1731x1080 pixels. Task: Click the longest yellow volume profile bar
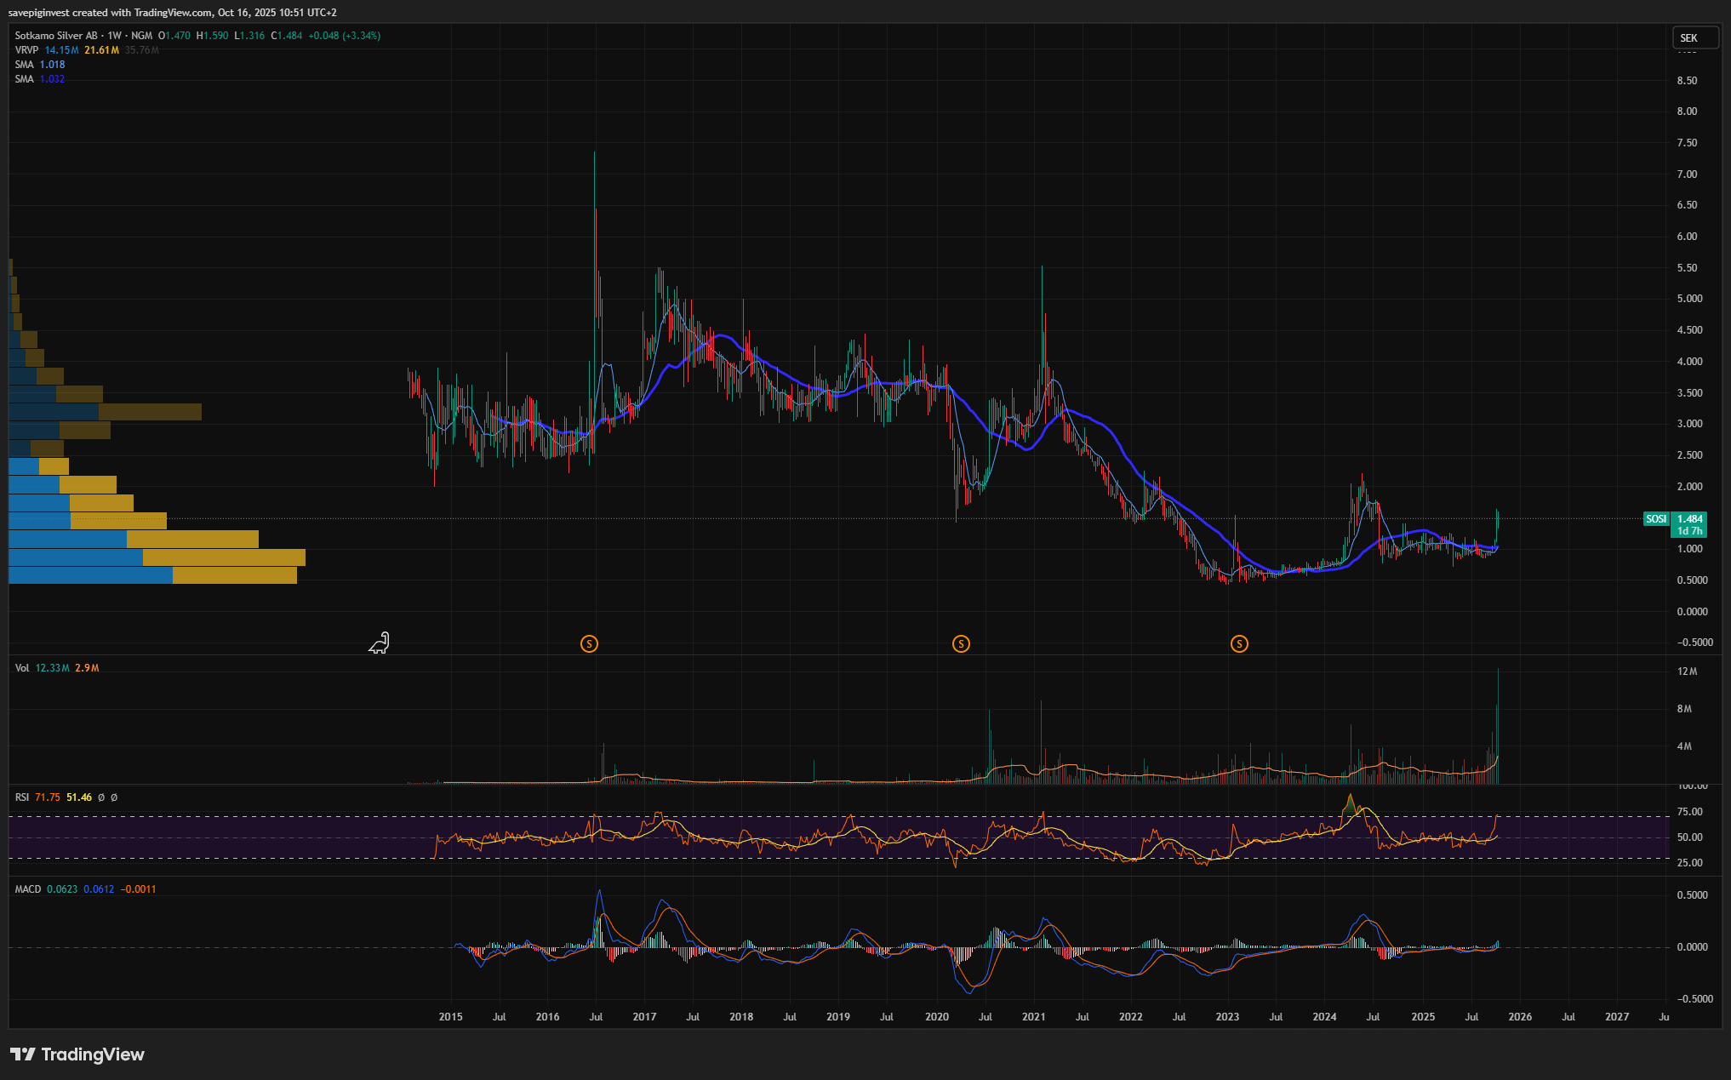tap(224, 557)
